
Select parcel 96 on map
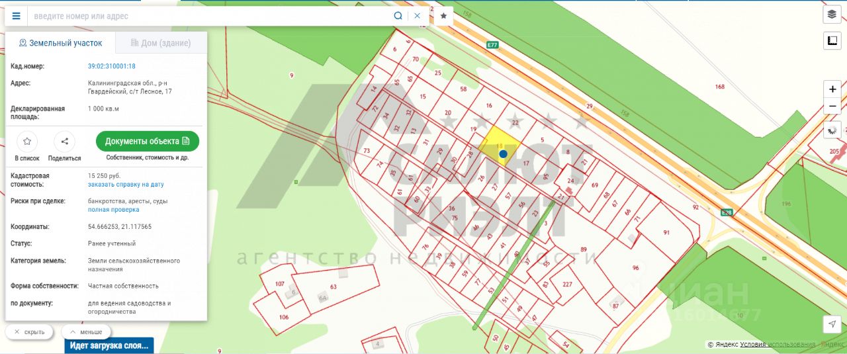(x=635, y=267)
